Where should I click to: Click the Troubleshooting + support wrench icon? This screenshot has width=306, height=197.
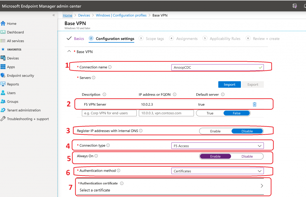[3, 119]
